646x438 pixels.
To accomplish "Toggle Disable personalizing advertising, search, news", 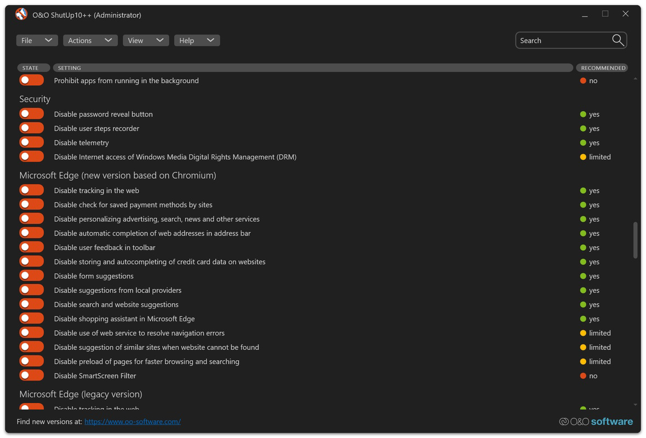I will pyautogui.click(x=31, y=218).
